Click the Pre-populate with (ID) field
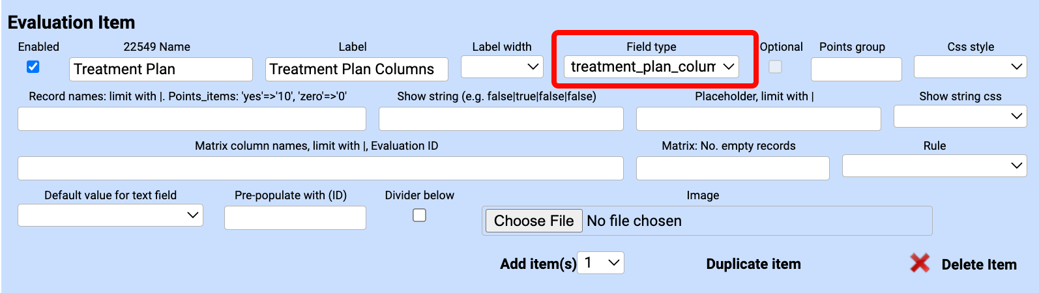Viewport: 1039px width, 293px height. pos(295,217)
